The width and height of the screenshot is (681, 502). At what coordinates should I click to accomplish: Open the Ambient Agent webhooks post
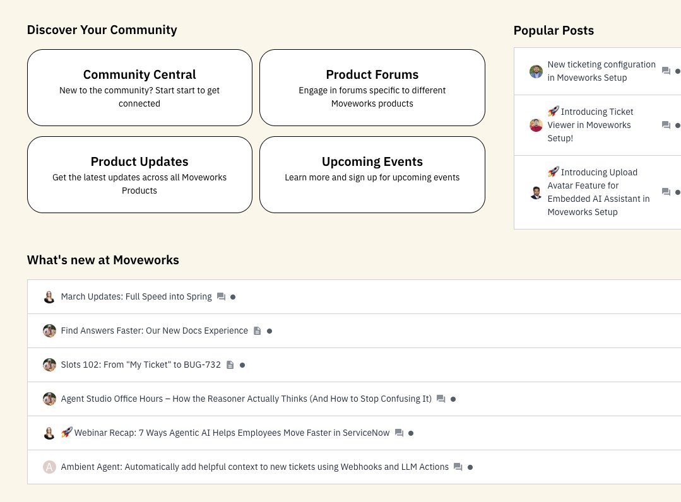[x=254, y=467]
